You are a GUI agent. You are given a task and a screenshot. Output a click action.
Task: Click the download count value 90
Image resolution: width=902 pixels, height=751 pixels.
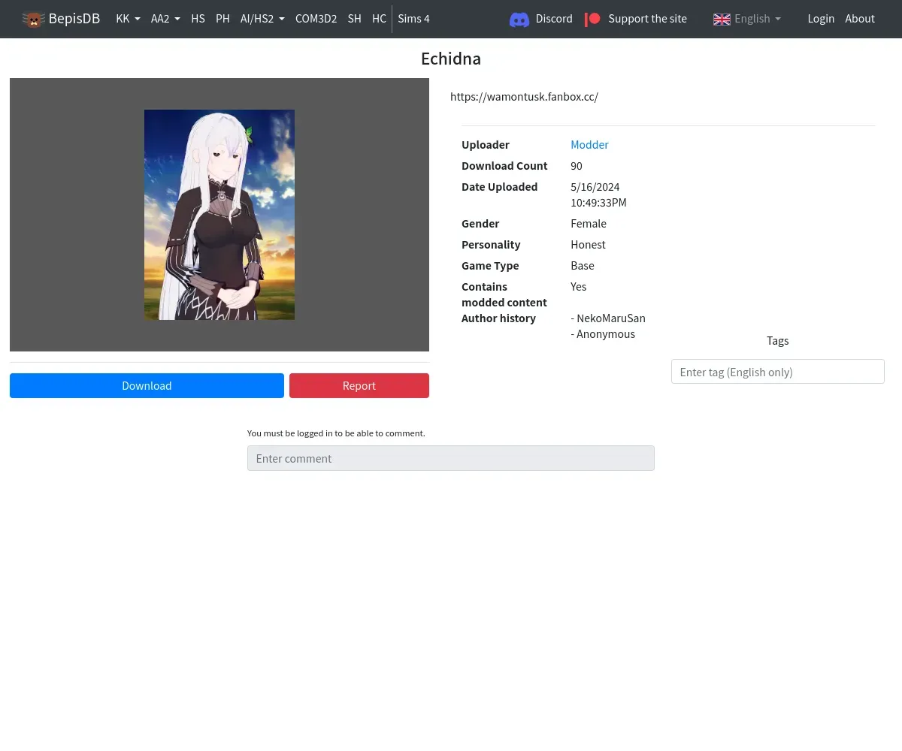tap(577, 166)
